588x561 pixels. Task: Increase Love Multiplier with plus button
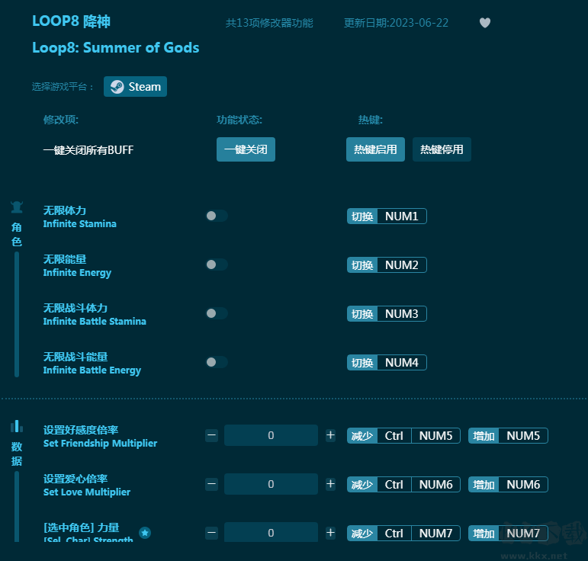pos(330,484)
